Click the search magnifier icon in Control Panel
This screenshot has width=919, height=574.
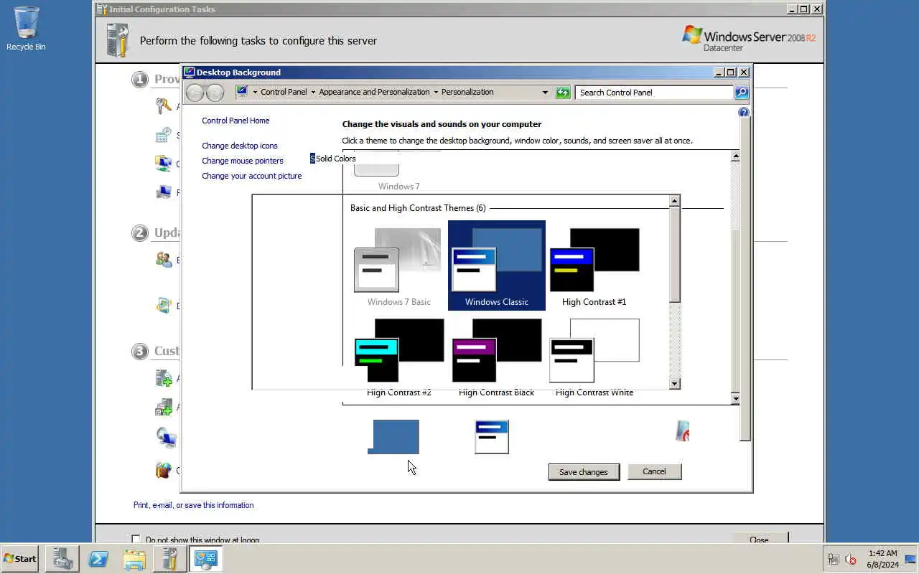(742, 93)
